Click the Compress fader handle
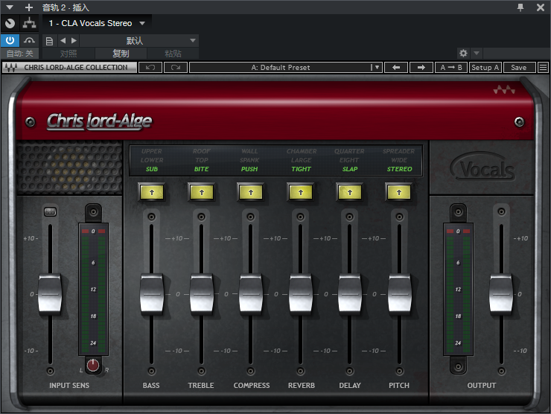Viewport: 551px width, 414px height. click(x=251, y=294)
